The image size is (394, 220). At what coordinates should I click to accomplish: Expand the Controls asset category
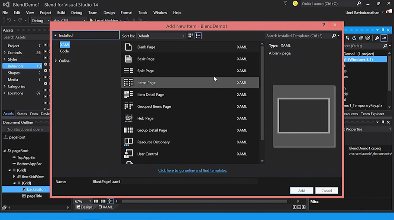tap(4, 52)
